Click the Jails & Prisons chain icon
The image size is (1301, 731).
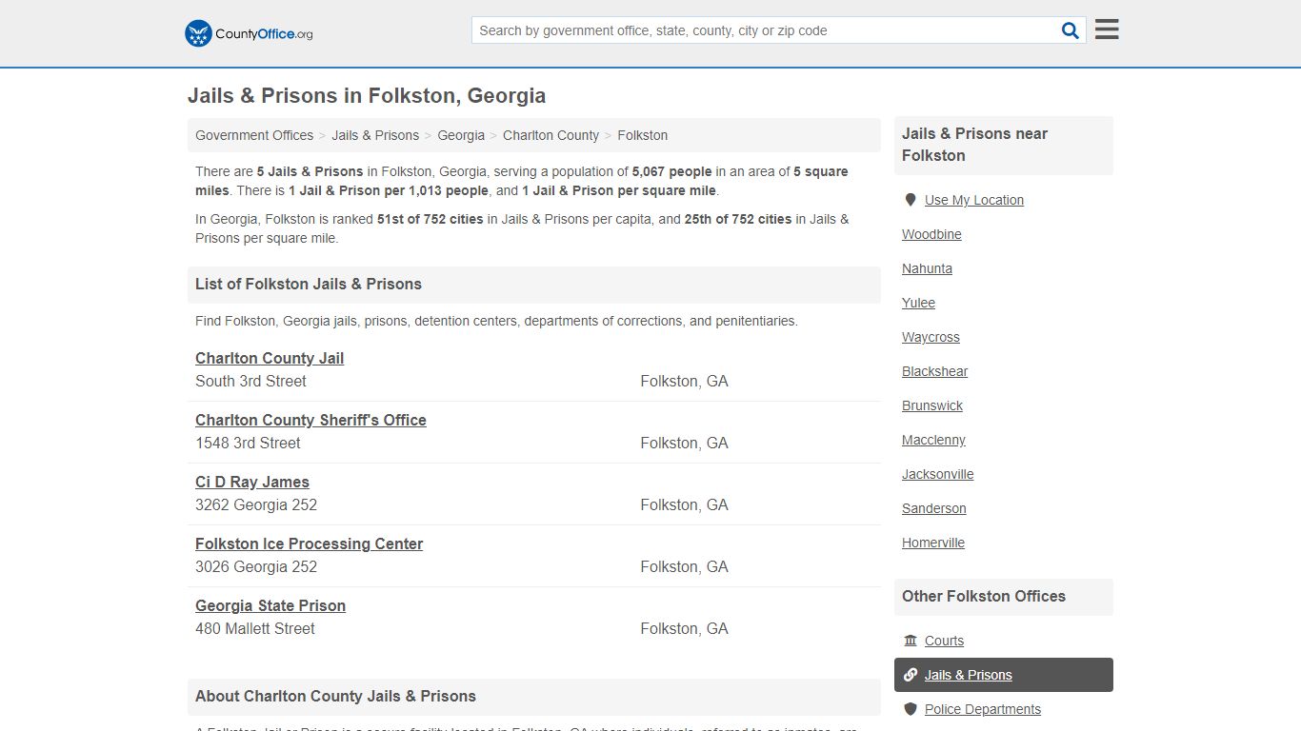tap(911, 675)
